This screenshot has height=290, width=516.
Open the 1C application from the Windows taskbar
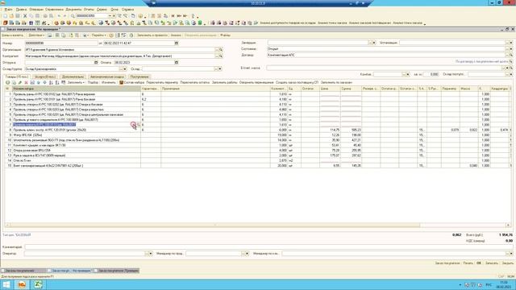[x=22, y=284]
